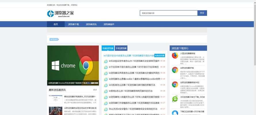Image resolution: width=256 pixels, height=115 pixels.
Task: Click the 搜索 search button
Action: click(202, 13)
